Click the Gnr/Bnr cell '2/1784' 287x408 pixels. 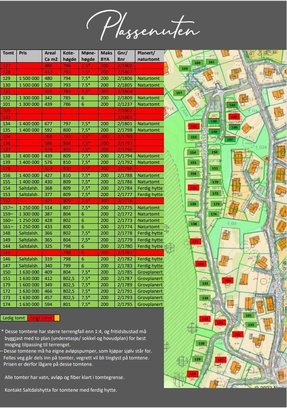pos(125,188)
